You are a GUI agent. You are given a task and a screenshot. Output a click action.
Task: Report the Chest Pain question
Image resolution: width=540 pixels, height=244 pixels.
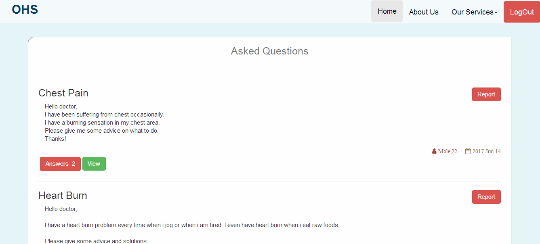click(x=486, y=94)
